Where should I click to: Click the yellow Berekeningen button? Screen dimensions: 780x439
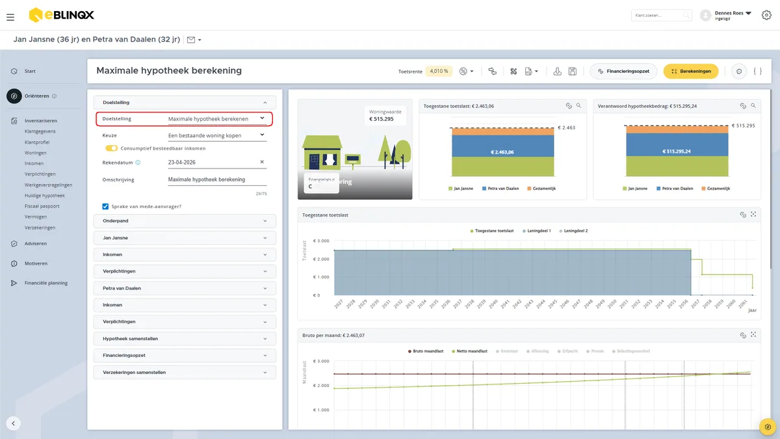pyautogui.click(x=691, y=72)
